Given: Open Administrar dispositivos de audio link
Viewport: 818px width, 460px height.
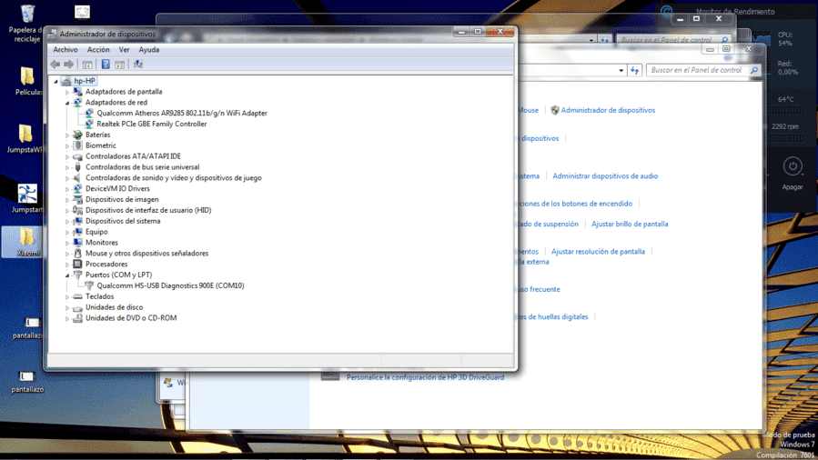Looking at the screenshot, I should click(605, 176).
